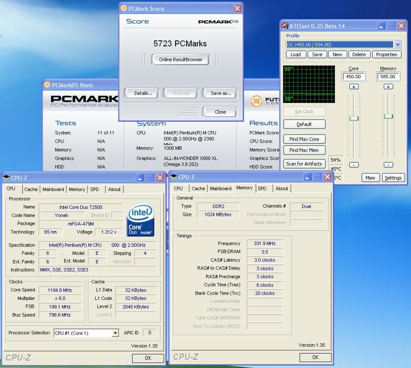Switch to Mainboard tab in left CPU-Z
Viewport: 411px width, 368px height.
tap(53, 189)
